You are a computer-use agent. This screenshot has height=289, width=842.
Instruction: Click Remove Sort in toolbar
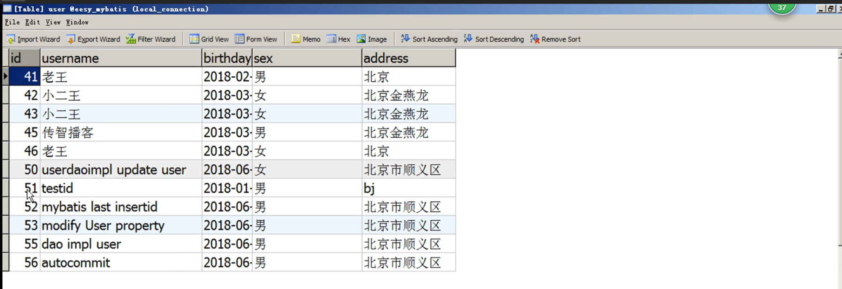[x=555, y=39]
